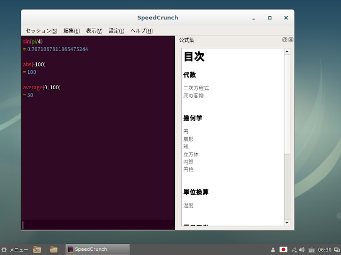Open the 設定(t) menu
341x255 pixels.
click(x=117, y=31)
